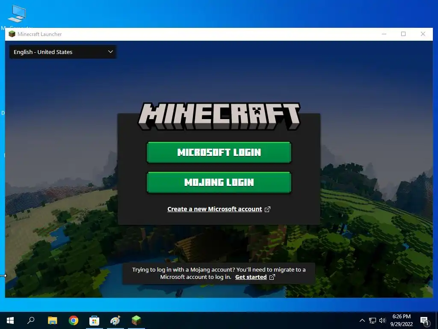Click the Get started migration link
Viewport: 438px width, 329px height.
[x=251, y=277]
